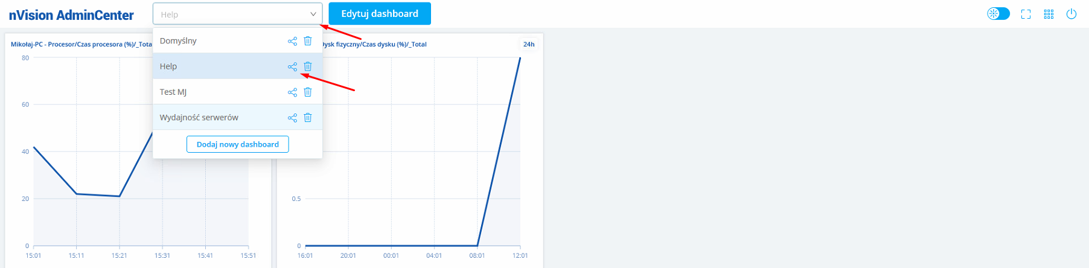Click the 24h time range badge
The image size is (1089, 268).
(529, 44)
